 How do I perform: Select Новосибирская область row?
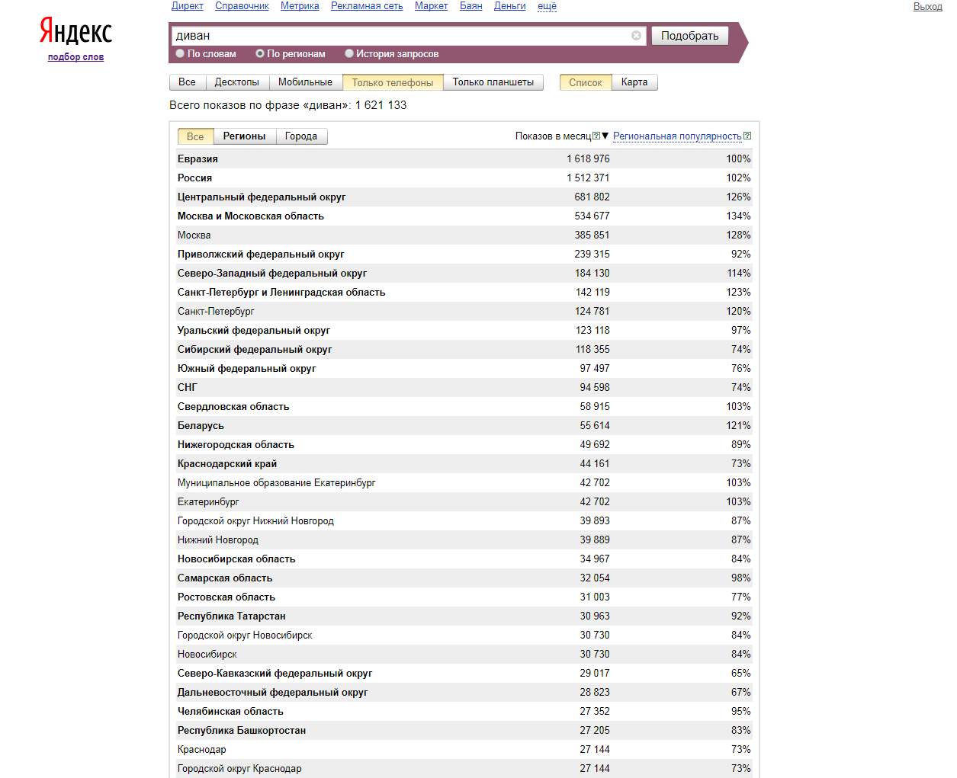tap(464, 559)
